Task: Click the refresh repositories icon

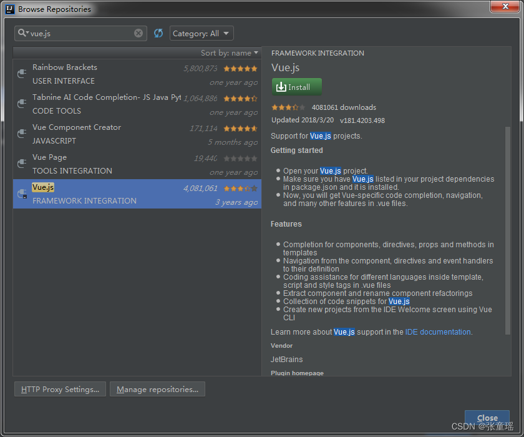Action: click(158, 33)
